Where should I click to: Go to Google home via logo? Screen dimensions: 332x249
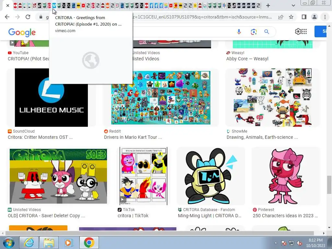22,32
